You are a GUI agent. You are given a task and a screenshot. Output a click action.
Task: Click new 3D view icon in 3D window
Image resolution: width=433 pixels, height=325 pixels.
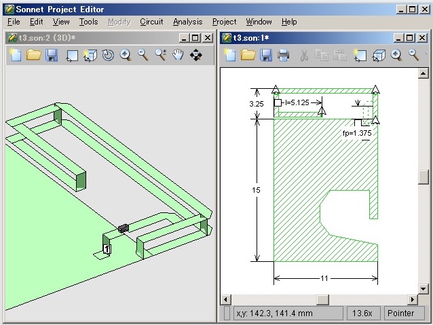pos(90,55)
